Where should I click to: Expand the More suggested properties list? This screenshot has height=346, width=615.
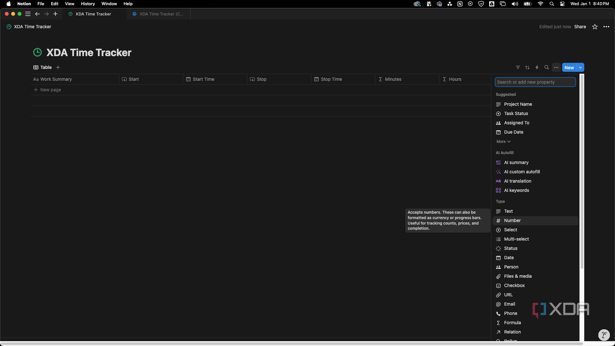(503, 141)
